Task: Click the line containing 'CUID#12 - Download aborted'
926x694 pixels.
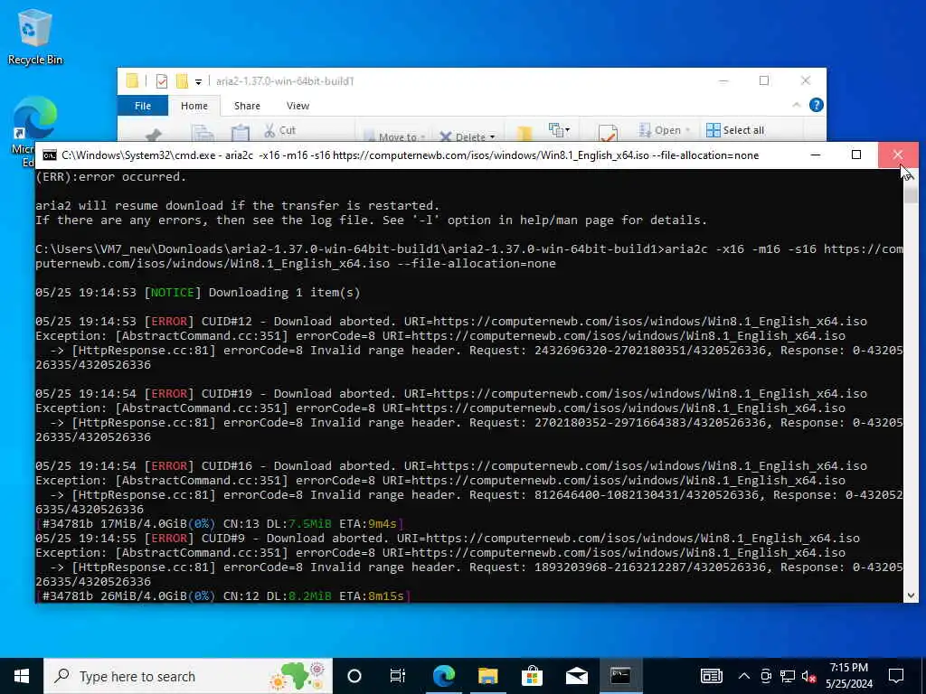Action: [451, 321]
